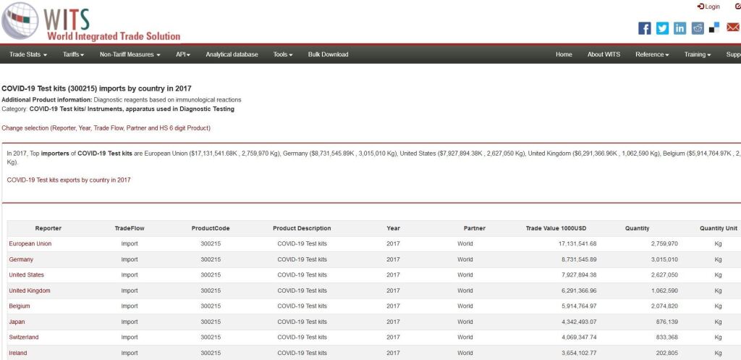Expand the Tariffs dropdown

click(74, 54)
